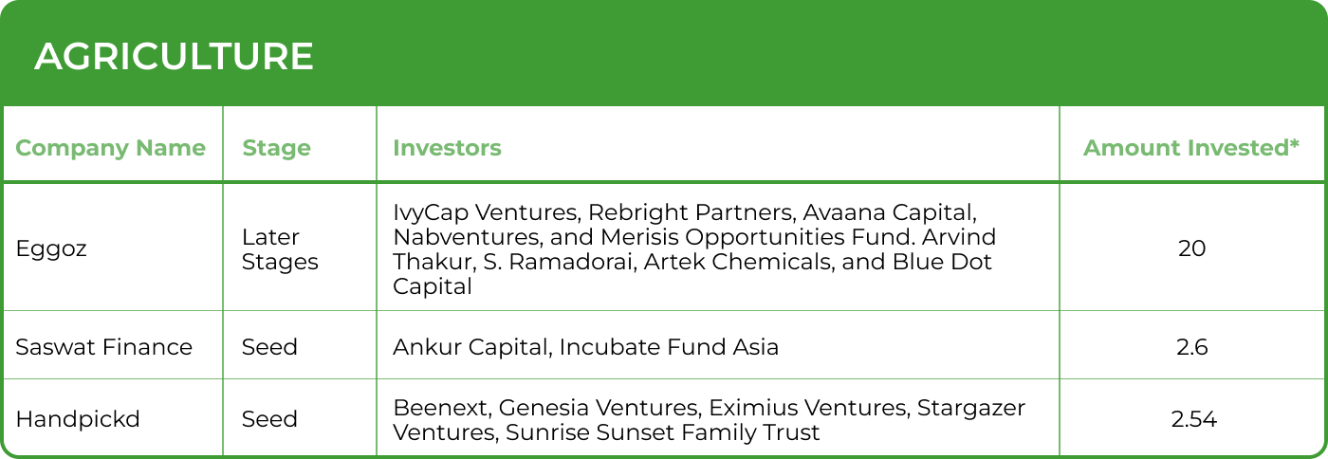
Task: Click Sunrise Sunset Family Trust text
Action: coord(663,432)
